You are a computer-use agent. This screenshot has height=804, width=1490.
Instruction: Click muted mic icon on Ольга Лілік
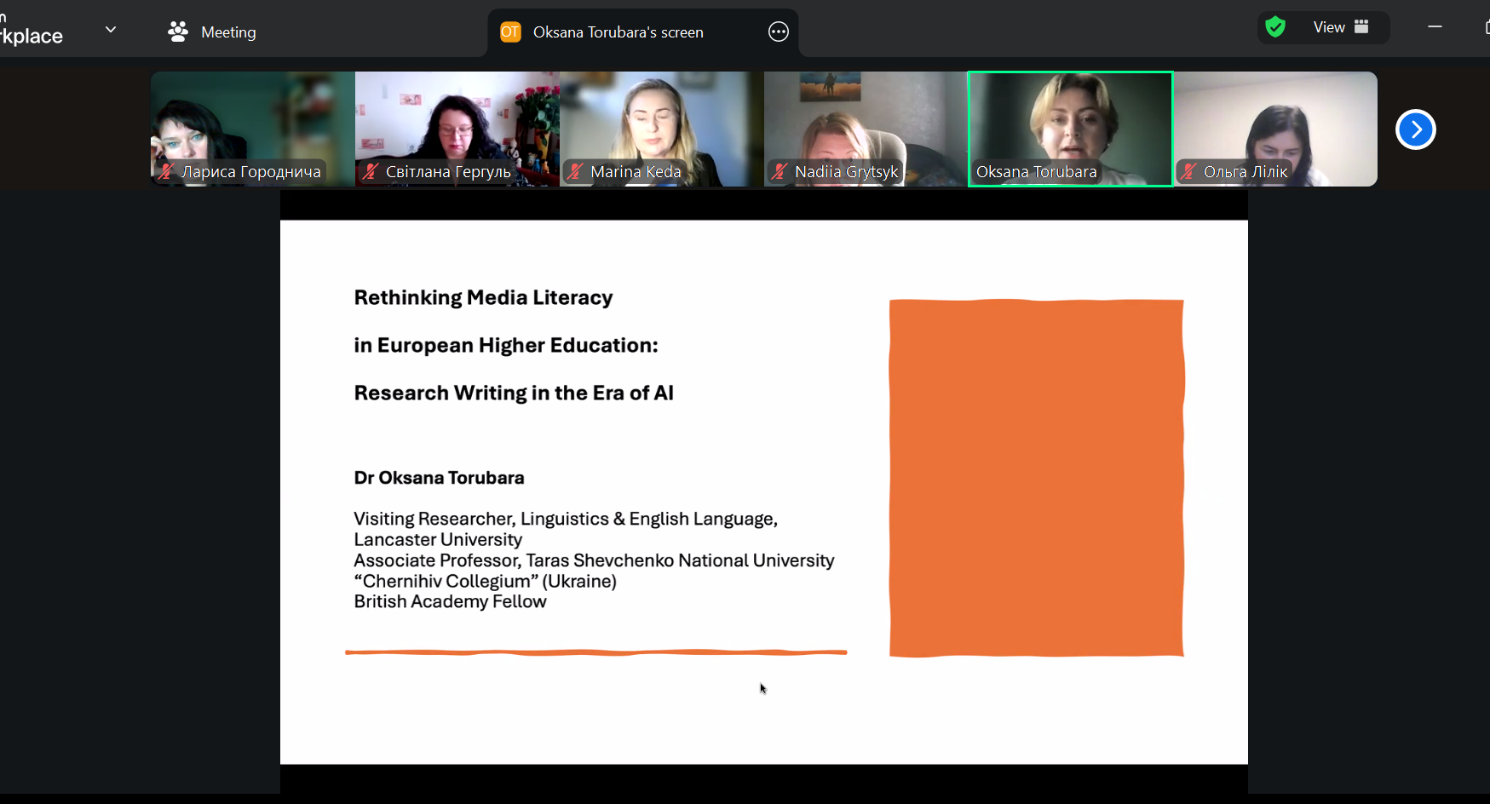tap(1188, 171)
